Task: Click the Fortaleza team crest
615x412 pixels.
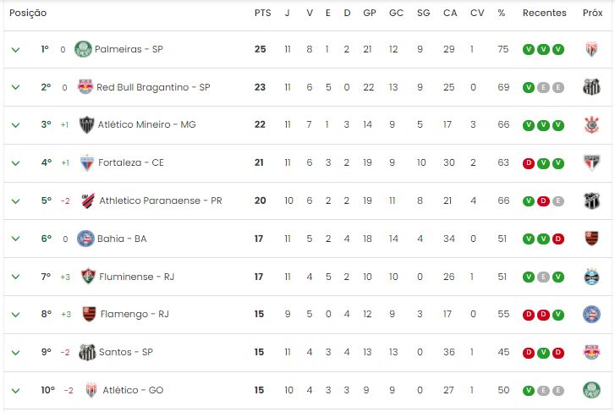Action: point(87,162)
